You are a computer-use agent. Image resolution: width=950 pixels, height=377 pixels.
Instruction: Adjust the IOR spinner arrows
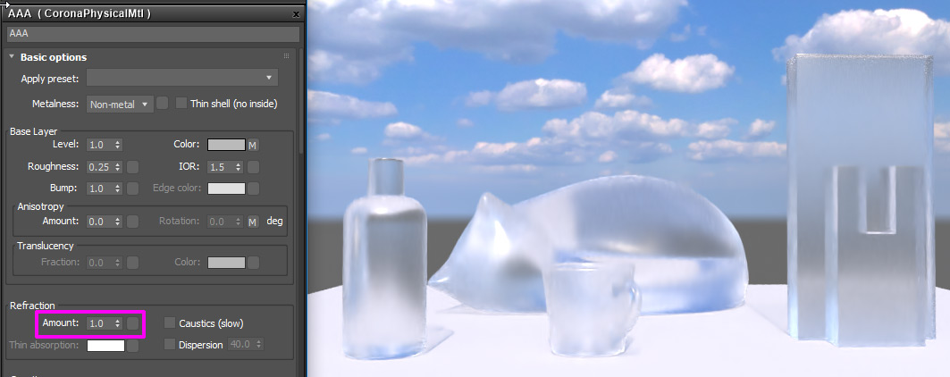239,167
